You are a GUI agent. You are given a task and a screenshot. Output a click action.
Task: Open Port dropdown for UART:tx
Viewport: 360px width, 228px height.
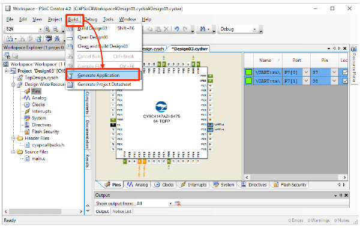coord(306,81)
